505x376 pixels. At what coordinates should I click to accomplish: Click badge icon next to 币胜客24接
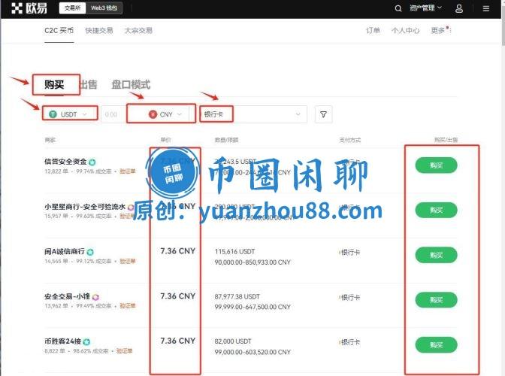(86, 341)
